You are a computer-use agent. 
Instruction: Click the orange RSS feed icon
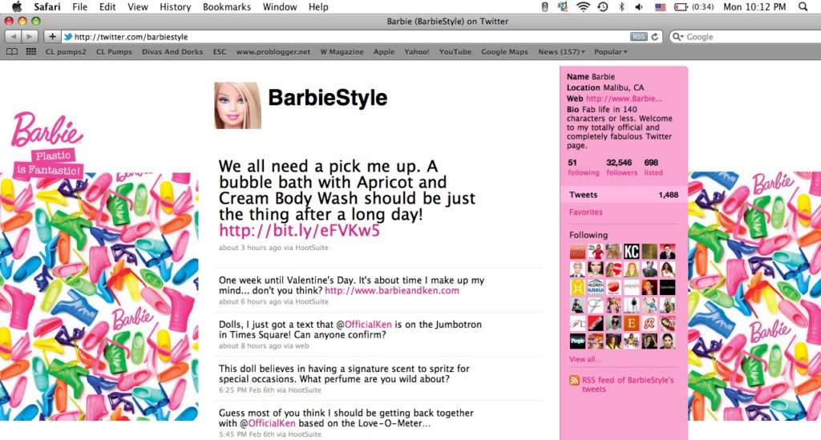[574, 381]
